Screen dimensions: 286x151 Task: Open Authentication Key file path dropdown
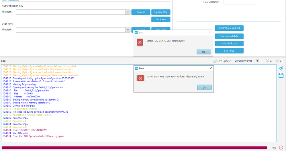pyautogui.click(x=128, y=12)
